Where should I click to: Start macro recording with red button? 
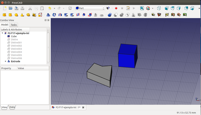[116, 8]
